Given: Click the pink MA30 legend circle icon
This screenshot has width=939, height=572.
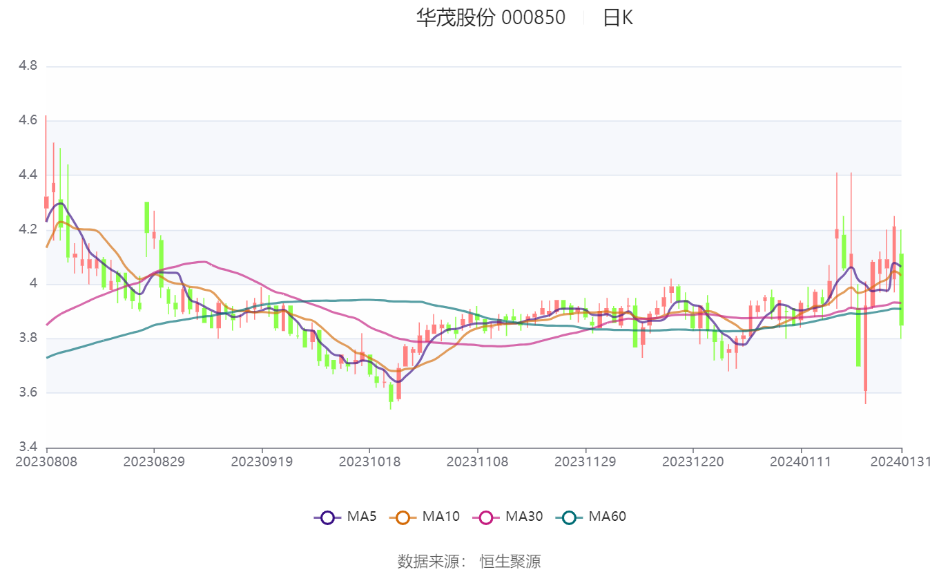Looking at the screenshot, I should [x=486, y=517].
